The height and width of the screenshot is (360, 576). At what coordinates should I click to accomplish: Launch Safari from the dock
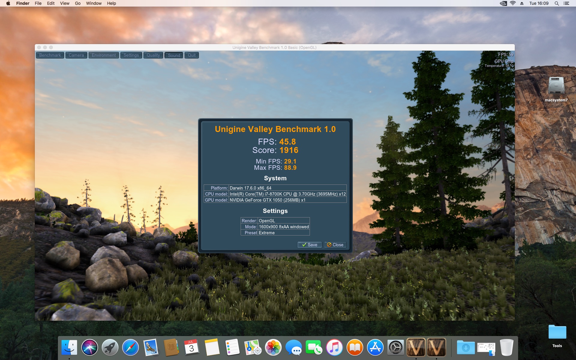(130, 347)
